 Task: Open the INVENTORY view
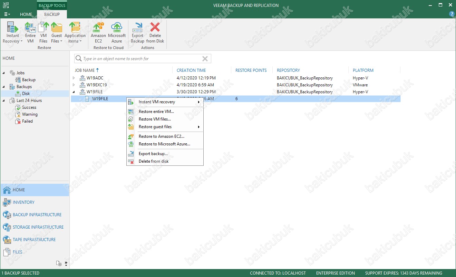click(x=35, y=202)
